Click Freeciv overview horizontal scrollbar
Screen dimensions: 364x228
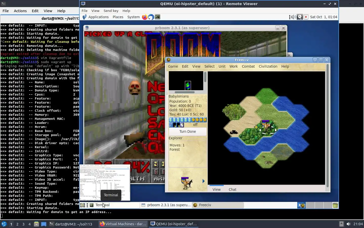[185, 92]
